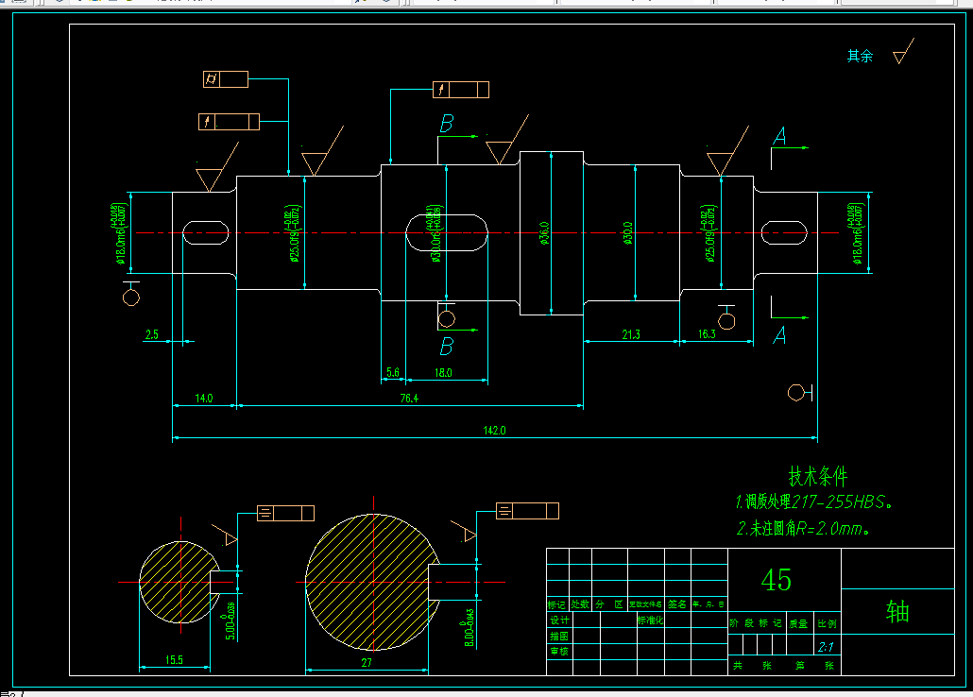Select the 其余 surface finish label
The image size is (973, 697).
860,56
